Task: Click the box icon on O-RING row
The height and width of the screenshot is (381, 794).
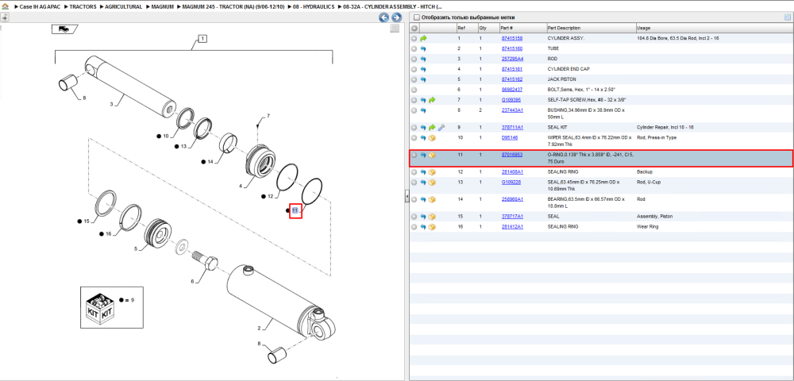Action: (432, 156)
